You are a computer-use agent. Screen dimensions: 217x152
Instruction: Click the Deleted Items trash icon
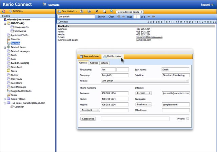coord(8,47)
